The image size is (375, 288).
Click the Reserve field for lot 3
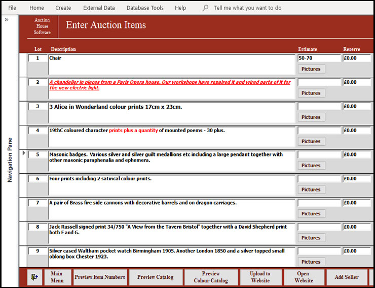coord(357,107)
